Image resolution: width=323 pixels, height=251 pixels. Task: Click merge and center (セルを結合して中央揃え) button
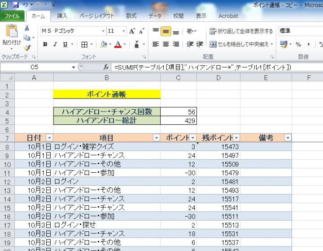click(239, 44)
